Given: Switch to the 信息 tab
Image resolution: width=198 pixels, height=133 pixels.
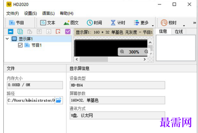Looking at the screenshot, I should point(163,31).
